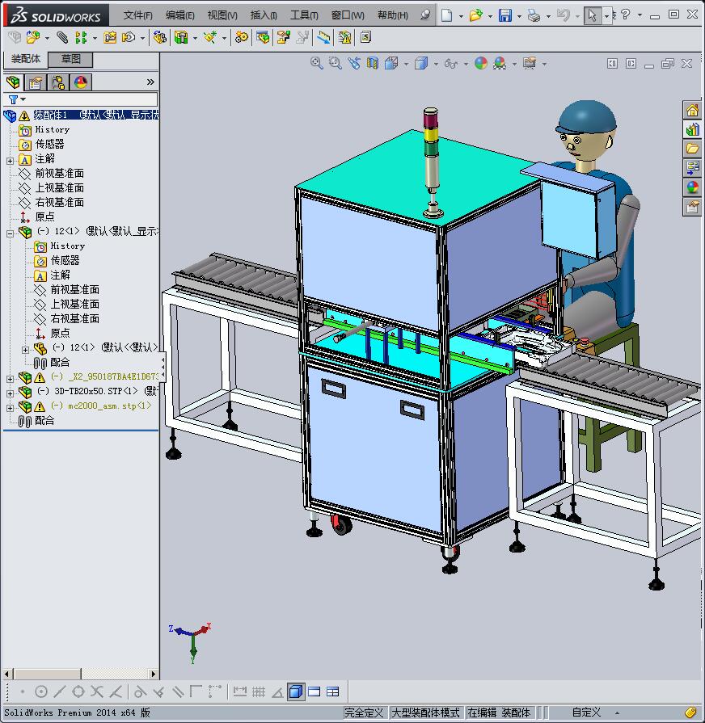This screenshot has height=723, width=705.
Task: Collapse the (-) 12<1> subassembly node
Action: pyautogui.click(x=10, y=233)
